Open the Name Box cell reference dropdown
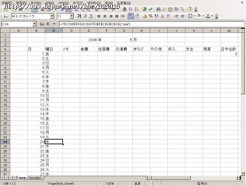 35,24
